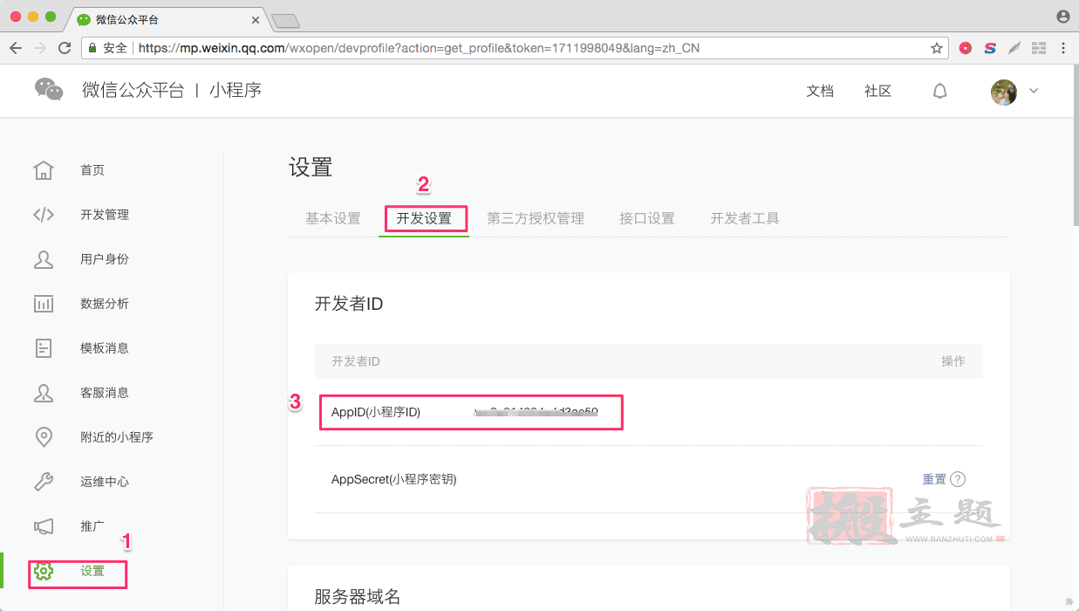Select 设置 gear icon in sidebar
Viewport: 1079px width, 611px height.
[44, 572]
